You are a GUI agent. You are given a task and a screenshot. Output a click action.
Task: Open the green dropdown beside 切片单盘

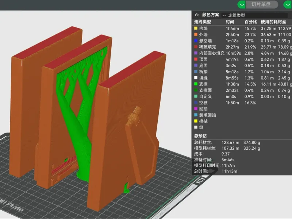[242, 4]
